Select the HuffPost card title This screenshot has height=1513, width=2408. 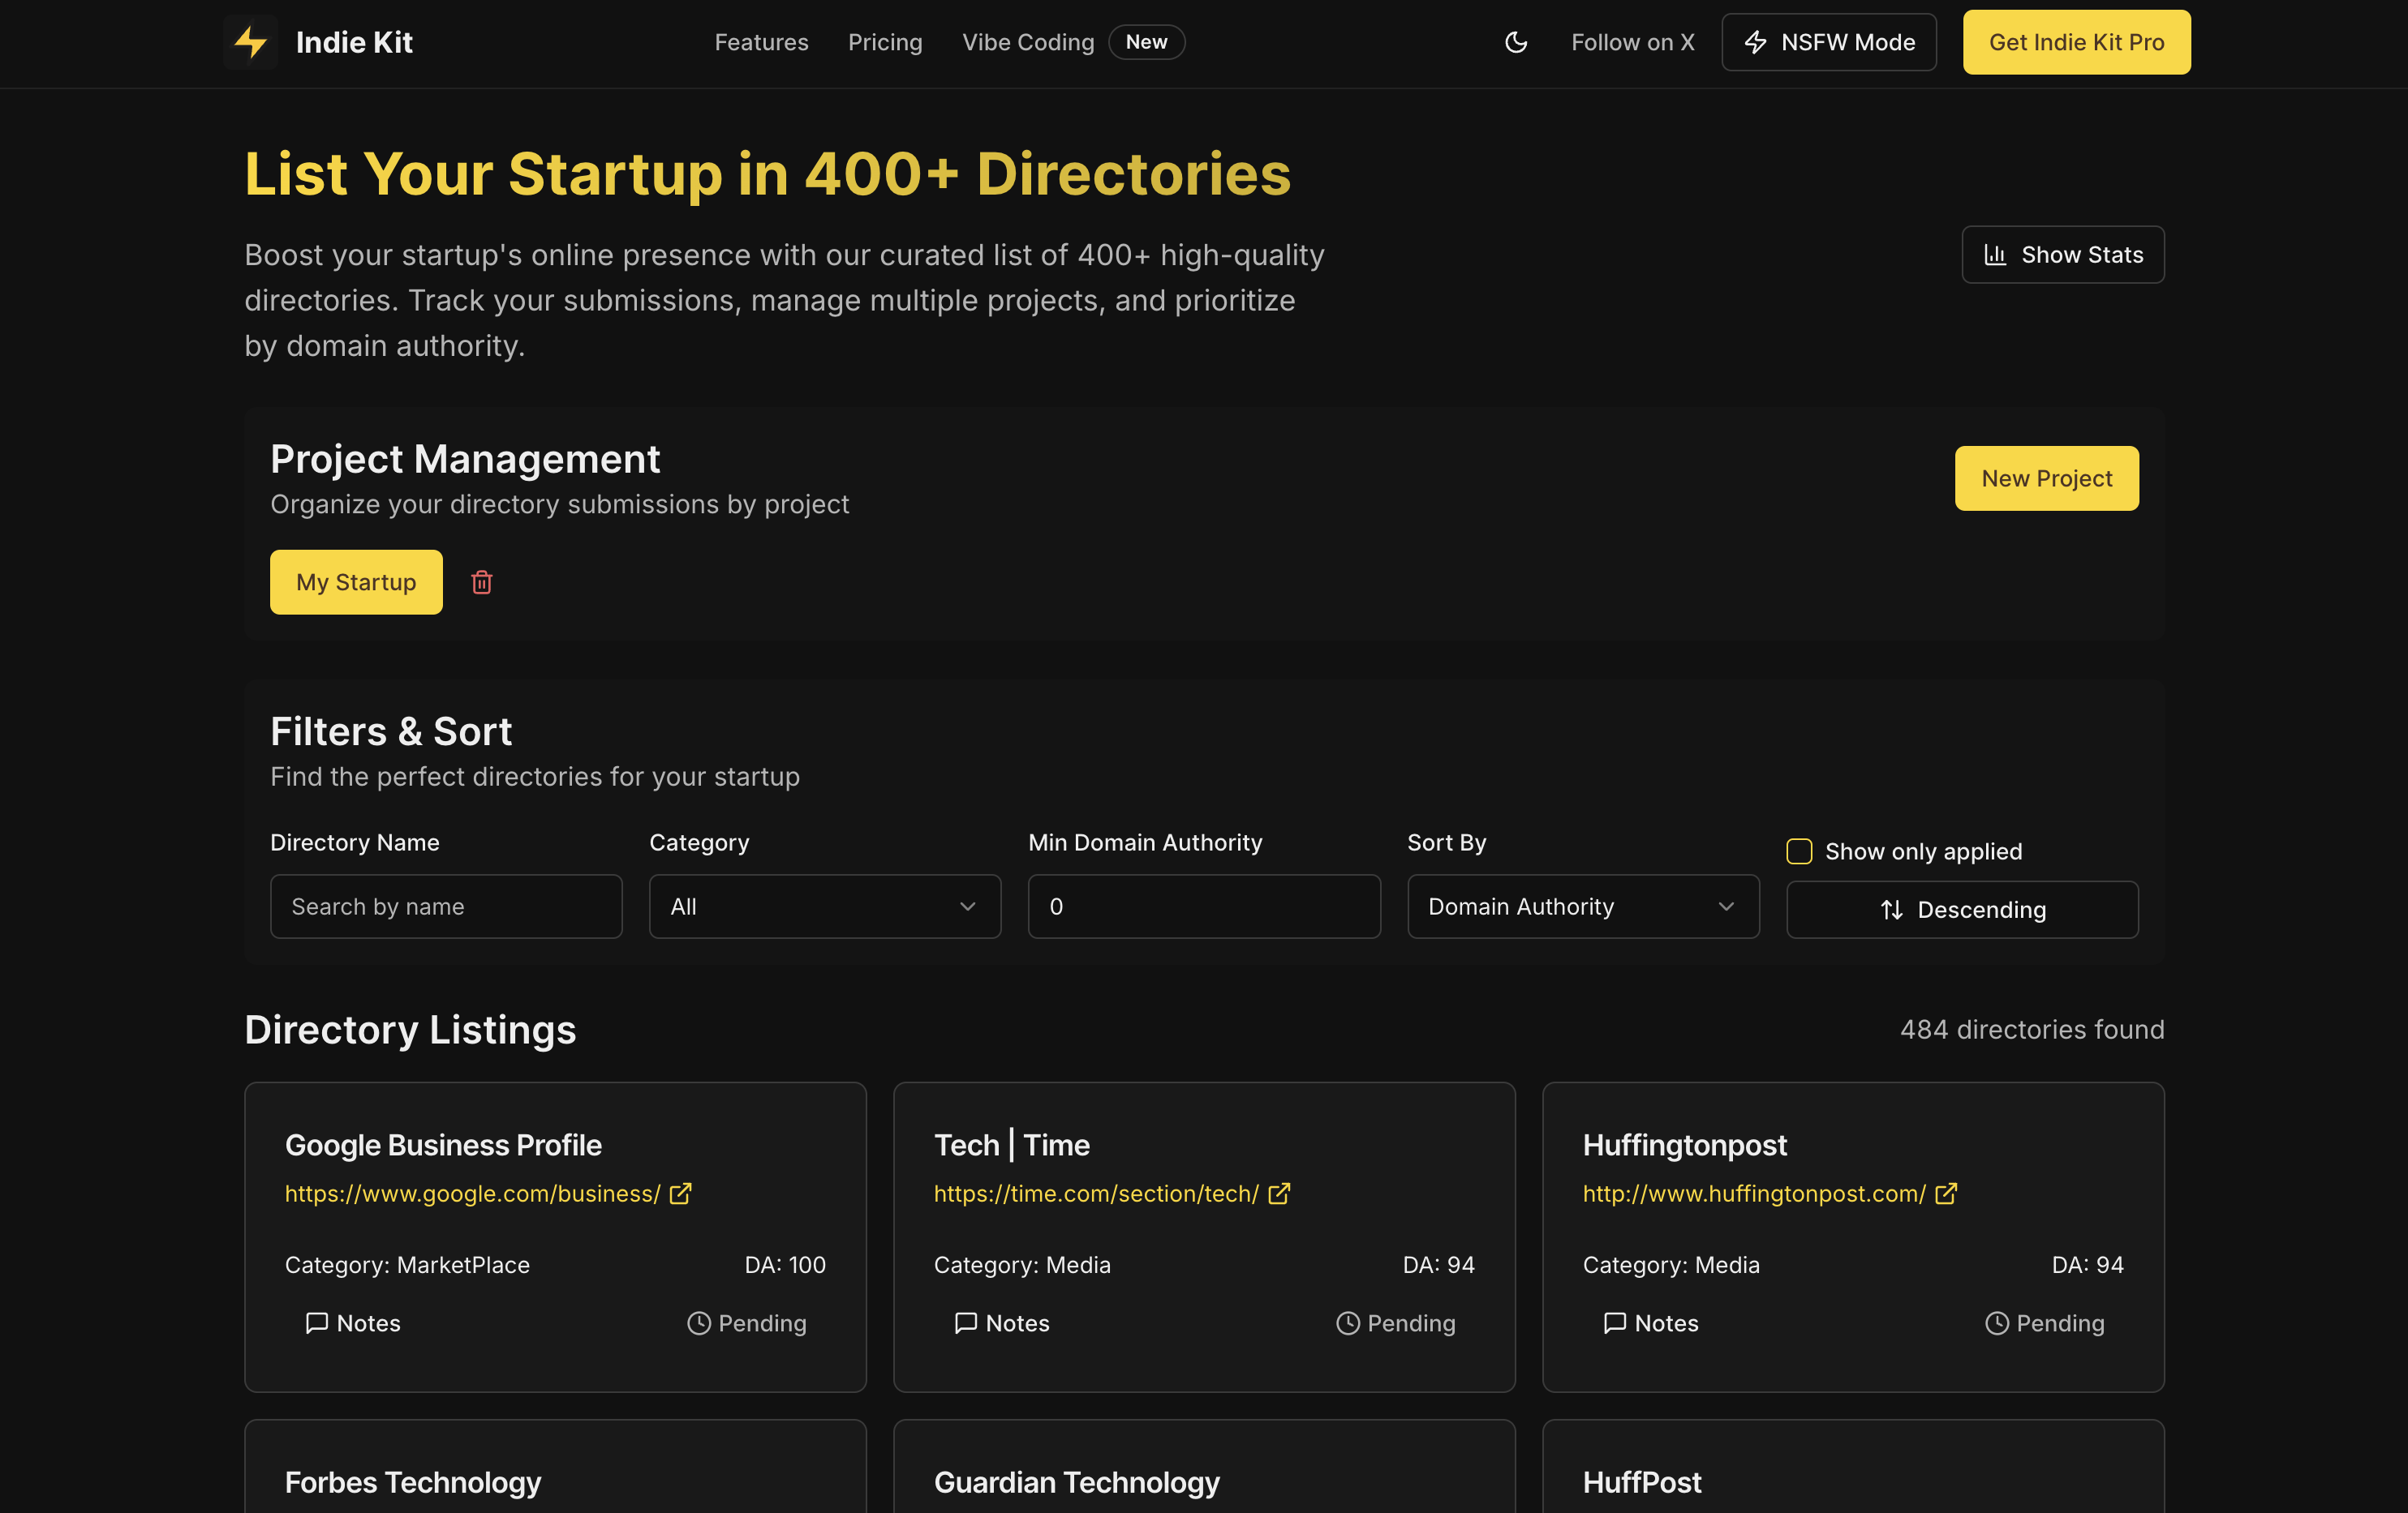tap(1642, 1482)
